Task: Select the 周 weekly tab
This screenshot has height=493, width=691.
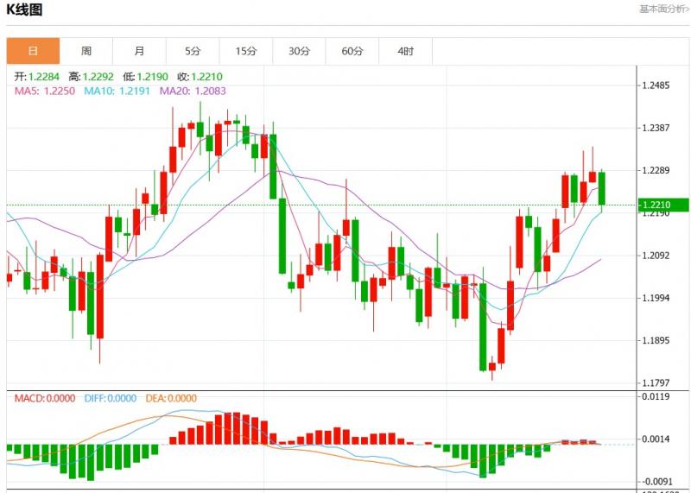Action: [x=86, y=51]
